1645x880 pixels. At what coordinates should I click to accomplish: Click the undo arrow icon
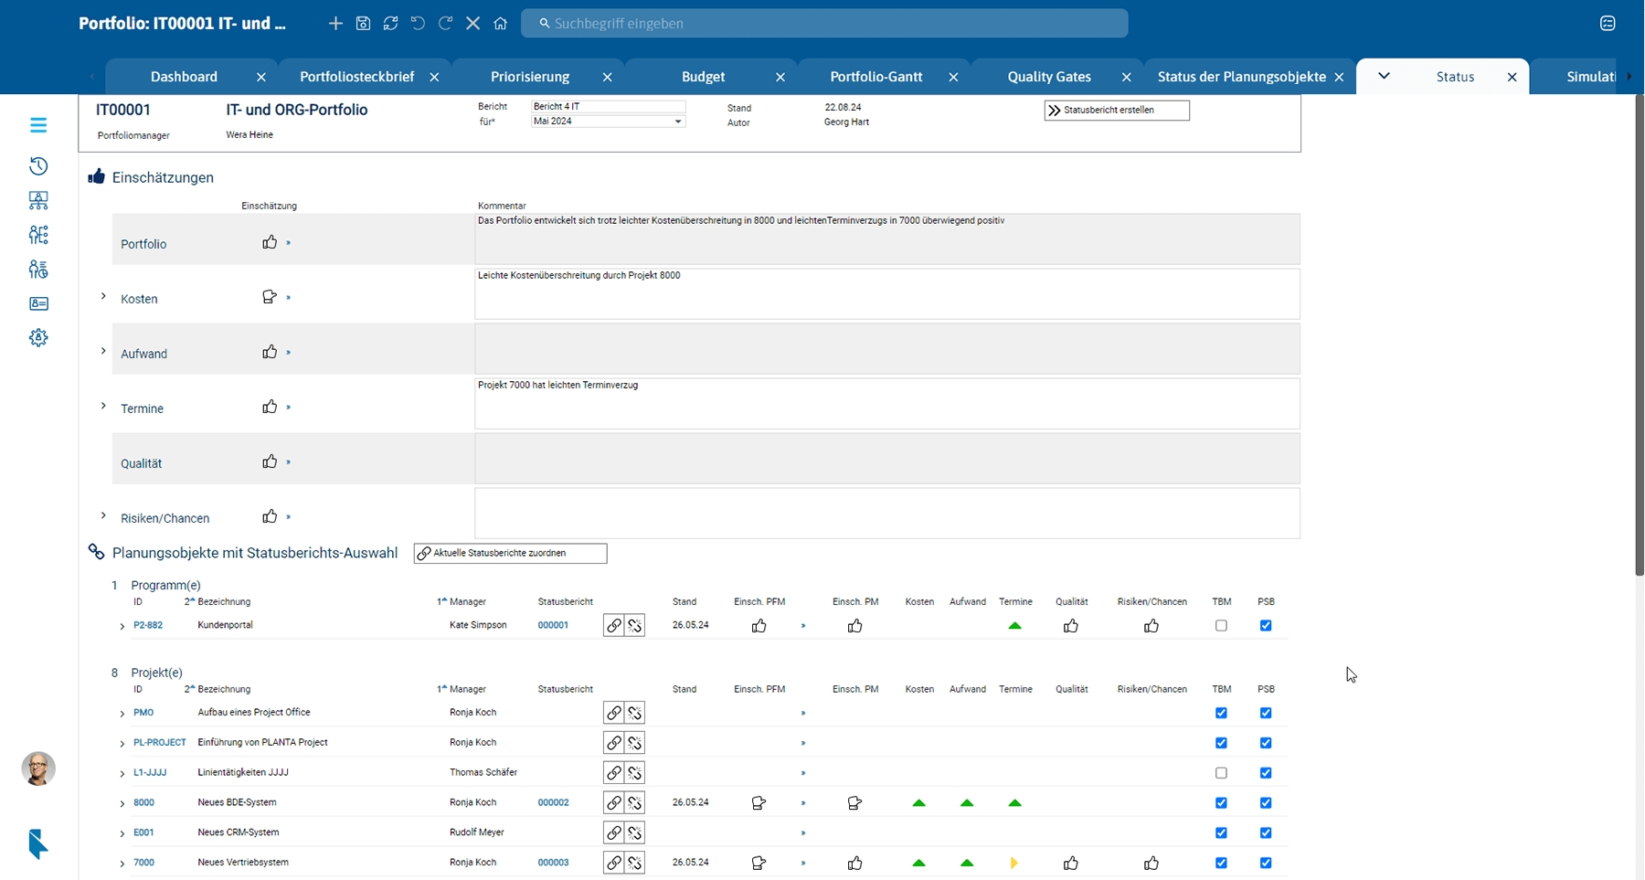(418, 24)
